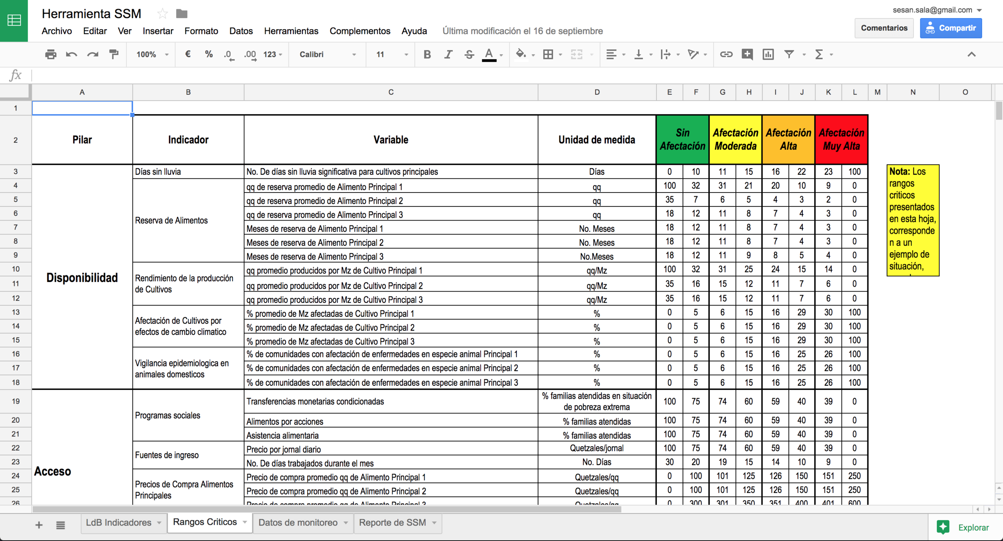The width and height of the screenshot is (1003, 541).
Task: Open the Calibri font dropdown
Action: pos(328,54)
